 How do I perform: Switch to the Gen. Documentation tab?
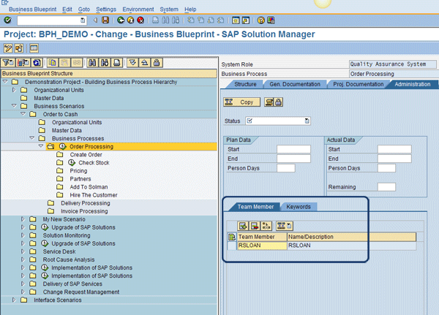(295, 84)
